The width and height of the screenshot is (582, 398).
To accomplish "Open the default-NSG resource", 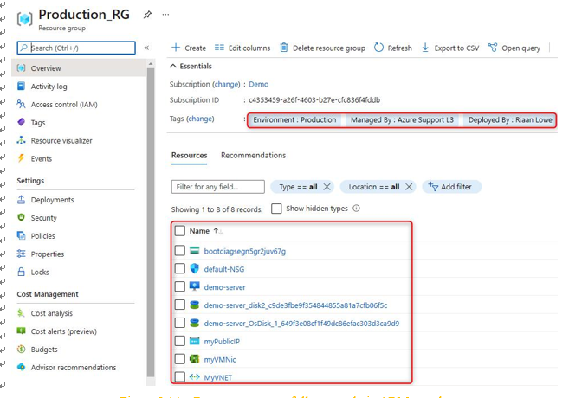I will click(x=224, y=269).
